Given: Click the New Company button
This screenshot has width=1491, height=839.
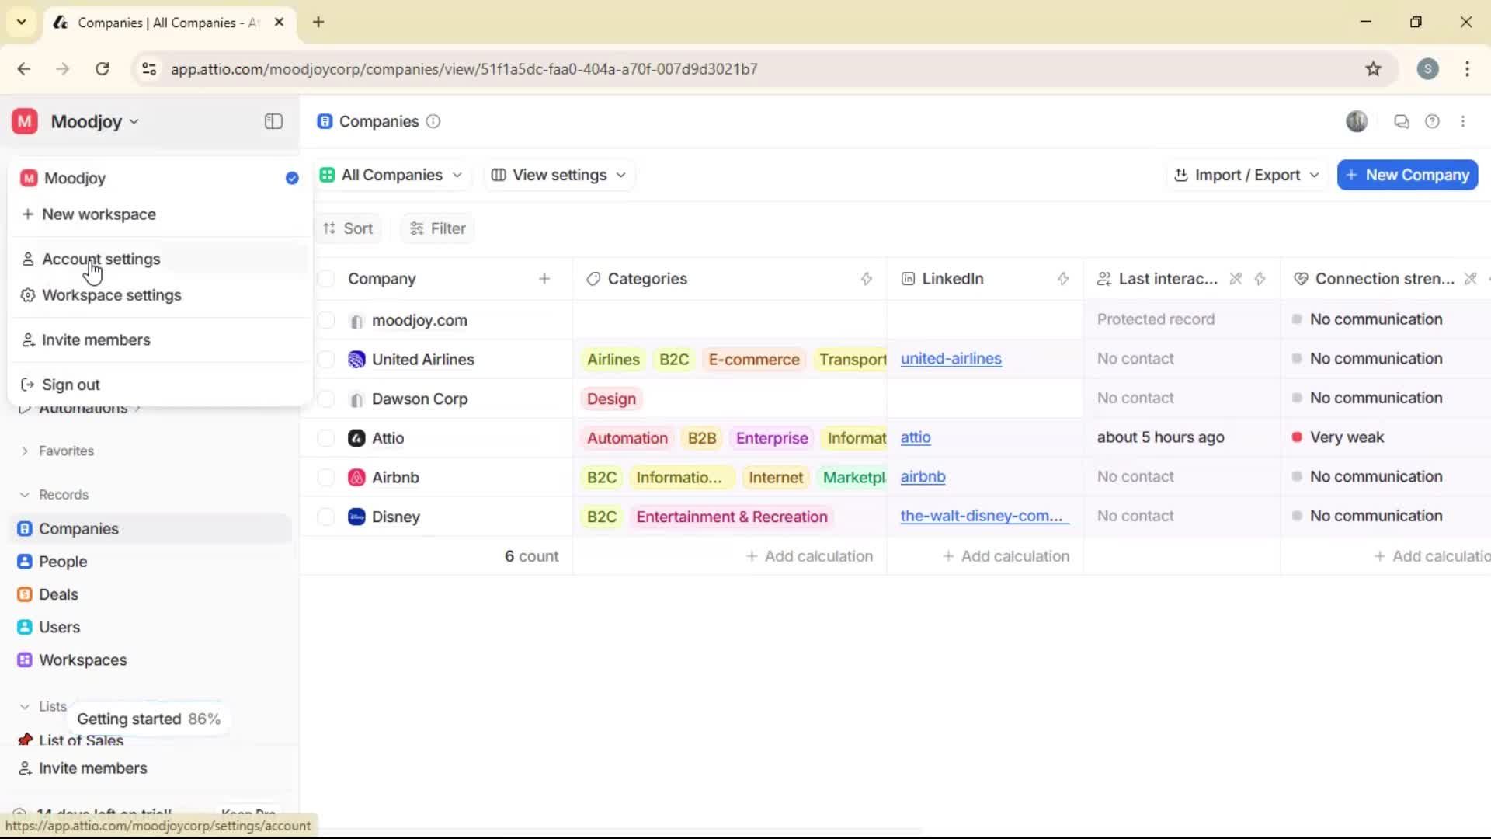Looking at the screenshot, I should coord(1407,175).
